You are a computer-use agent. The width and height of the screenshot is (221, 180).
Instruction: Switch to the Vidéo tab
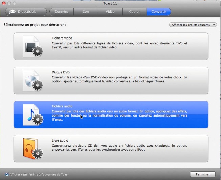pyautogui.click(x=110, y=12)
